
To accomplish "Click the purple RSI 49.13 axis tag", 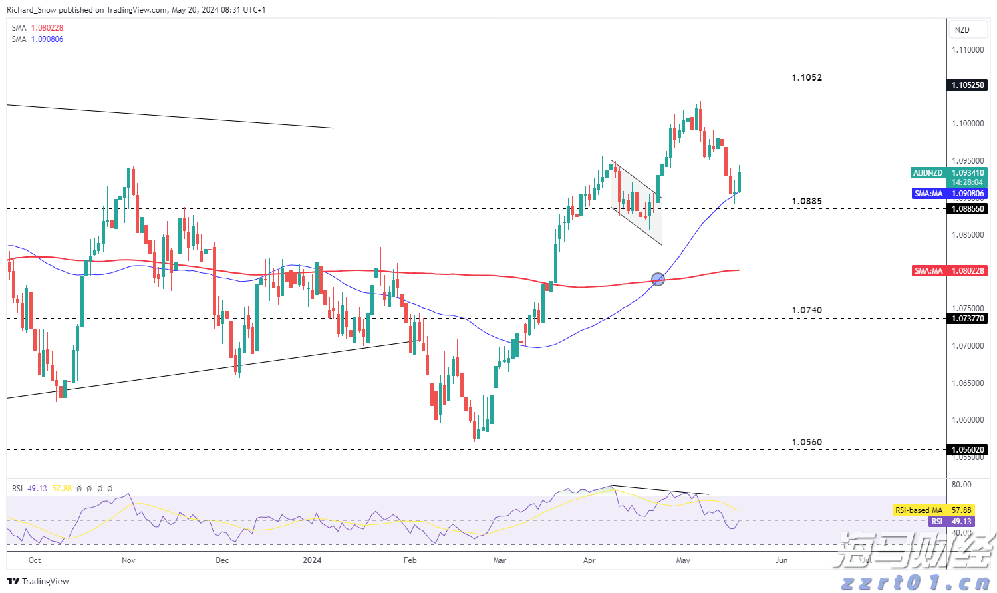I will coord(936,522).
